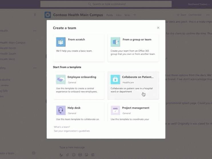
Task: Open the emoji picker icon
Action: coord(74,155)
